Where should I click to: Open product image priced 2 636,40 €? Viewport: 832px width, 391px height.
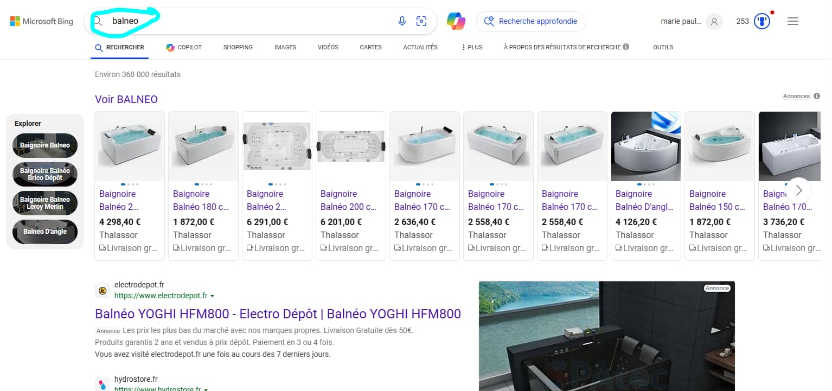425,146
